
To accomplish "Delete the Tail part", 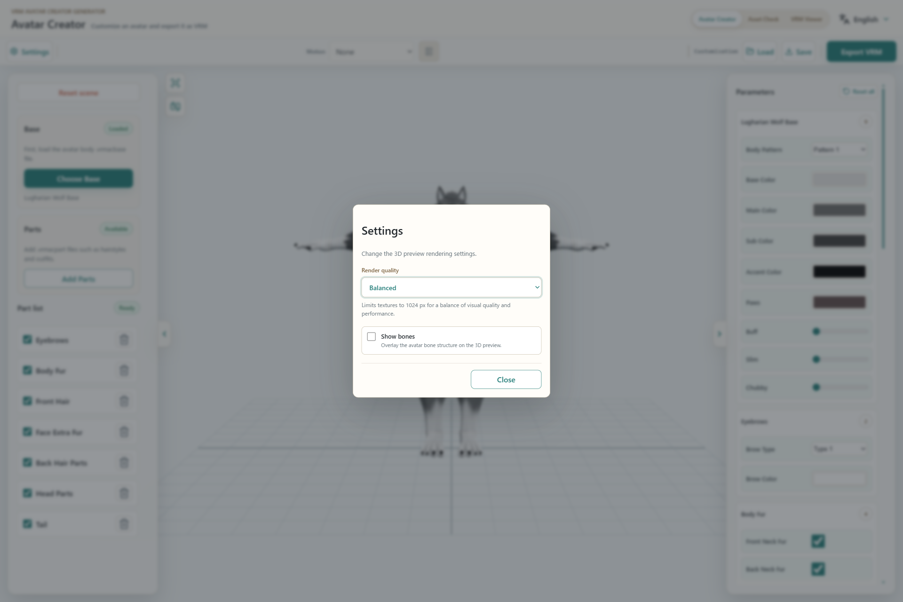I will 124,524.
